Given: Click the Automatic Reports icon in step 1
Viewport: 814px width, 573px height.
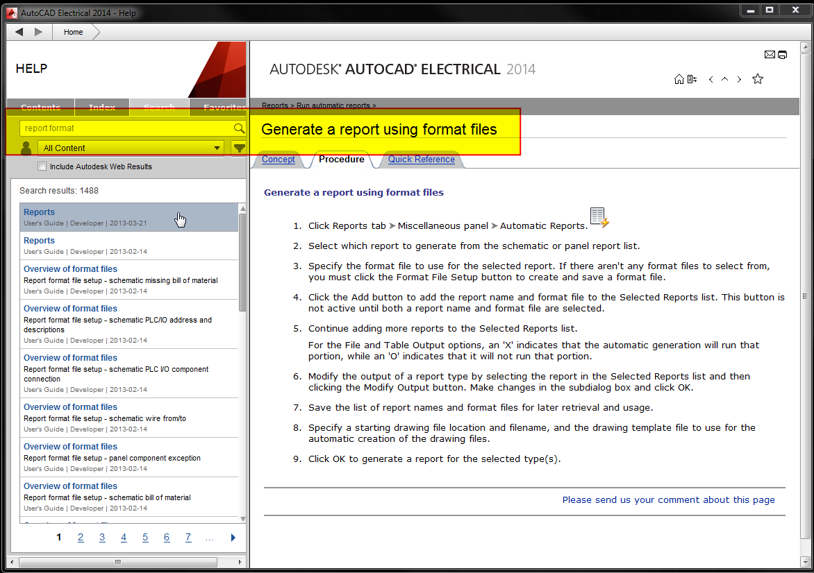Looking at the screenshot, I should [x=599, y=217].
